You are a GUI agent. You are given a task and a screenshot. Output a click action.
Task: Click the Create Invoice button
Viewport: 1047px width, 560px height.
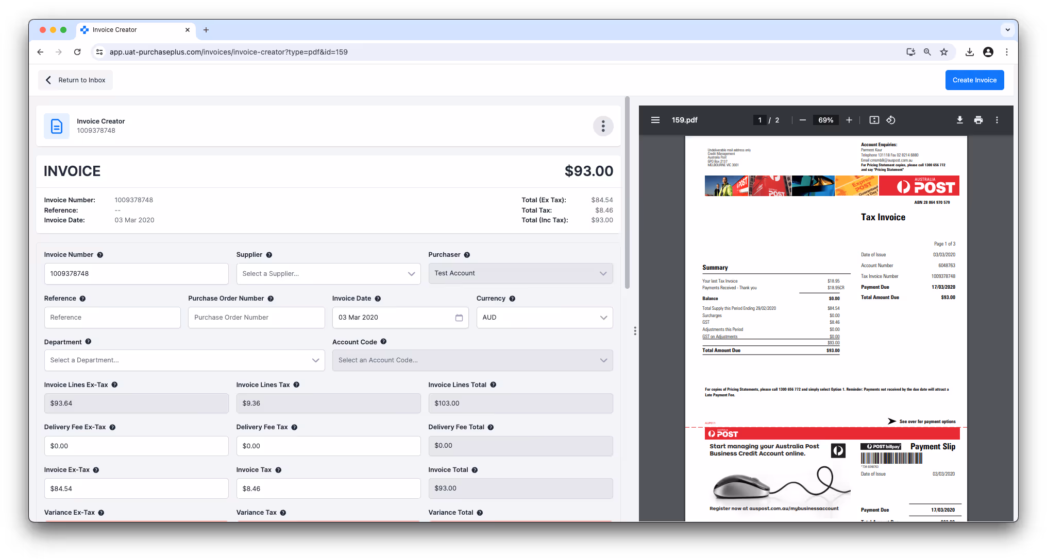point(974,80)
